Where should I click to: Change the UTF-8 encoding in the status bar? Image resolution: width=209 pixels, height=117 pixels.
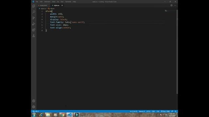tap(148, 111)
